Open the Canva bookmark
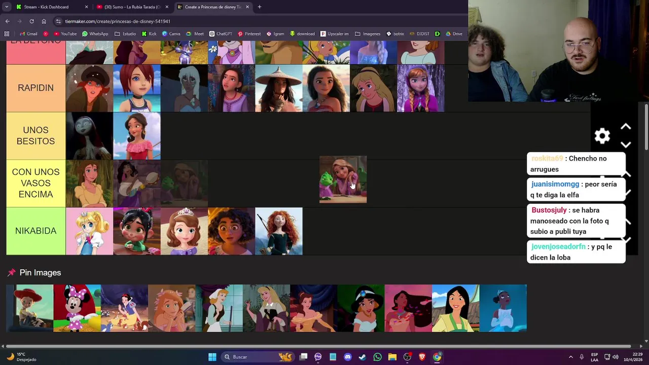649x365 pixels. (x=171, y=34)
